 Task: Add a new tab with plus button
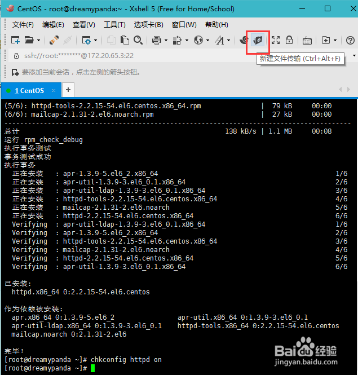68,90
